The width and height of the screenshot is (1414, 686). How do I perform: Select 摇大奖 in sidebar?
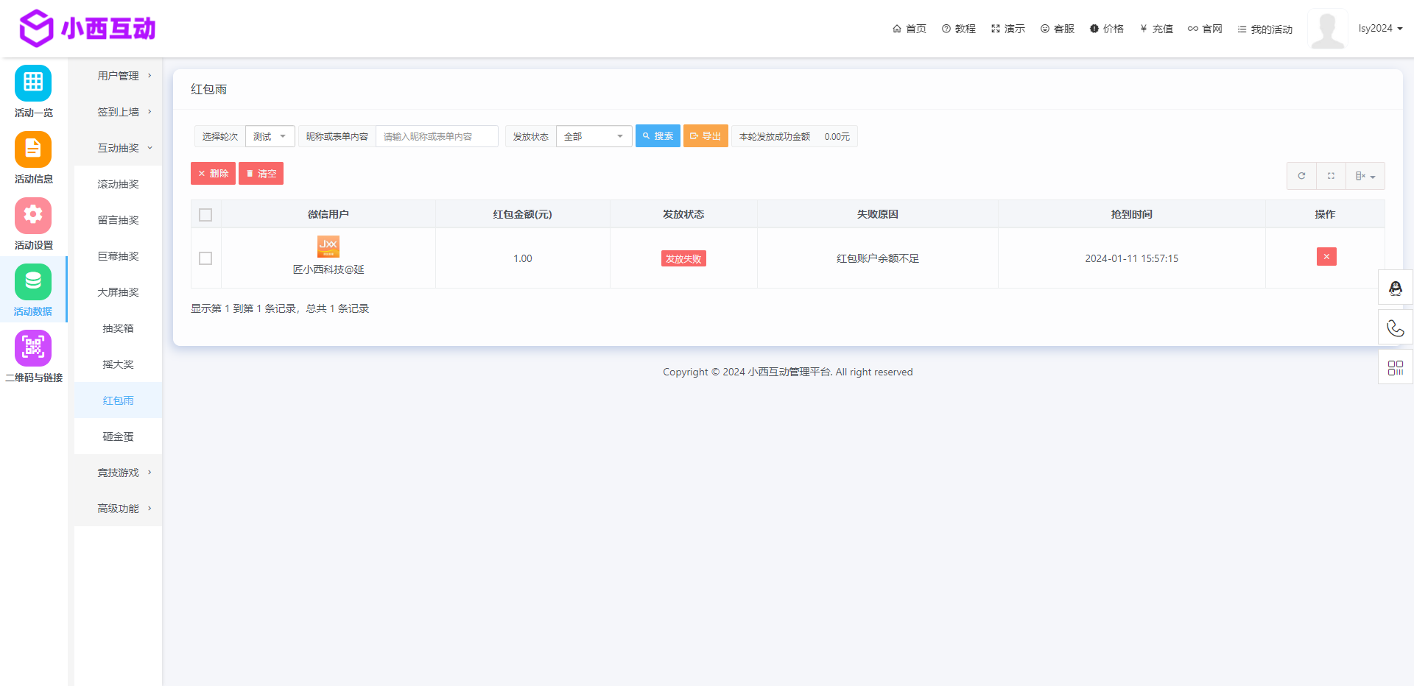pos(118,364)
